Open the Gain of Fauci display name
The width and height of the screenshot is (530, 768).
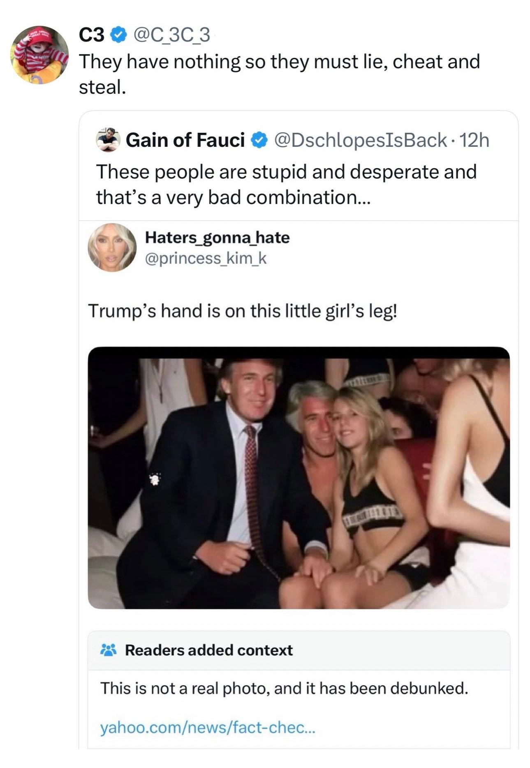(x=185, y=140)
